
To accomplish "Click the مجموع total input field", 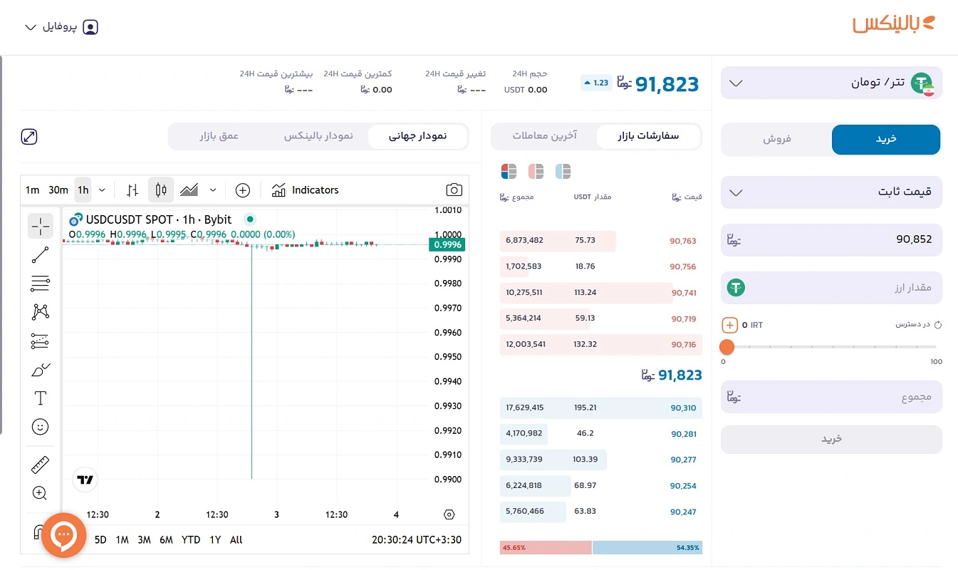I will 831,397.
